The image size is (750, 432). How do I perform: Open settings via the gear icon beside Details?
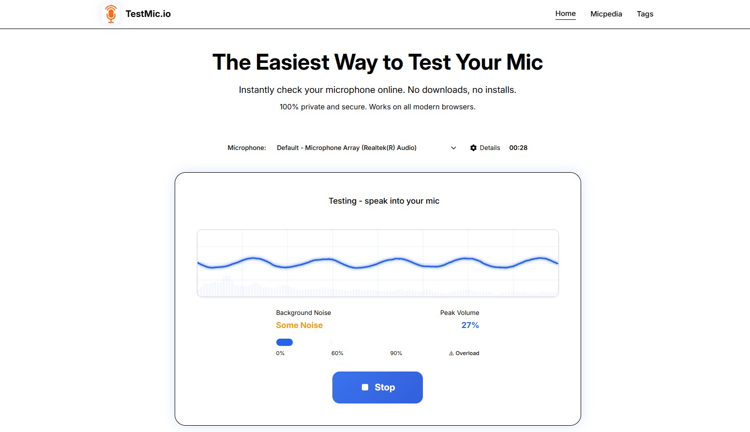(x=473, y=148)
